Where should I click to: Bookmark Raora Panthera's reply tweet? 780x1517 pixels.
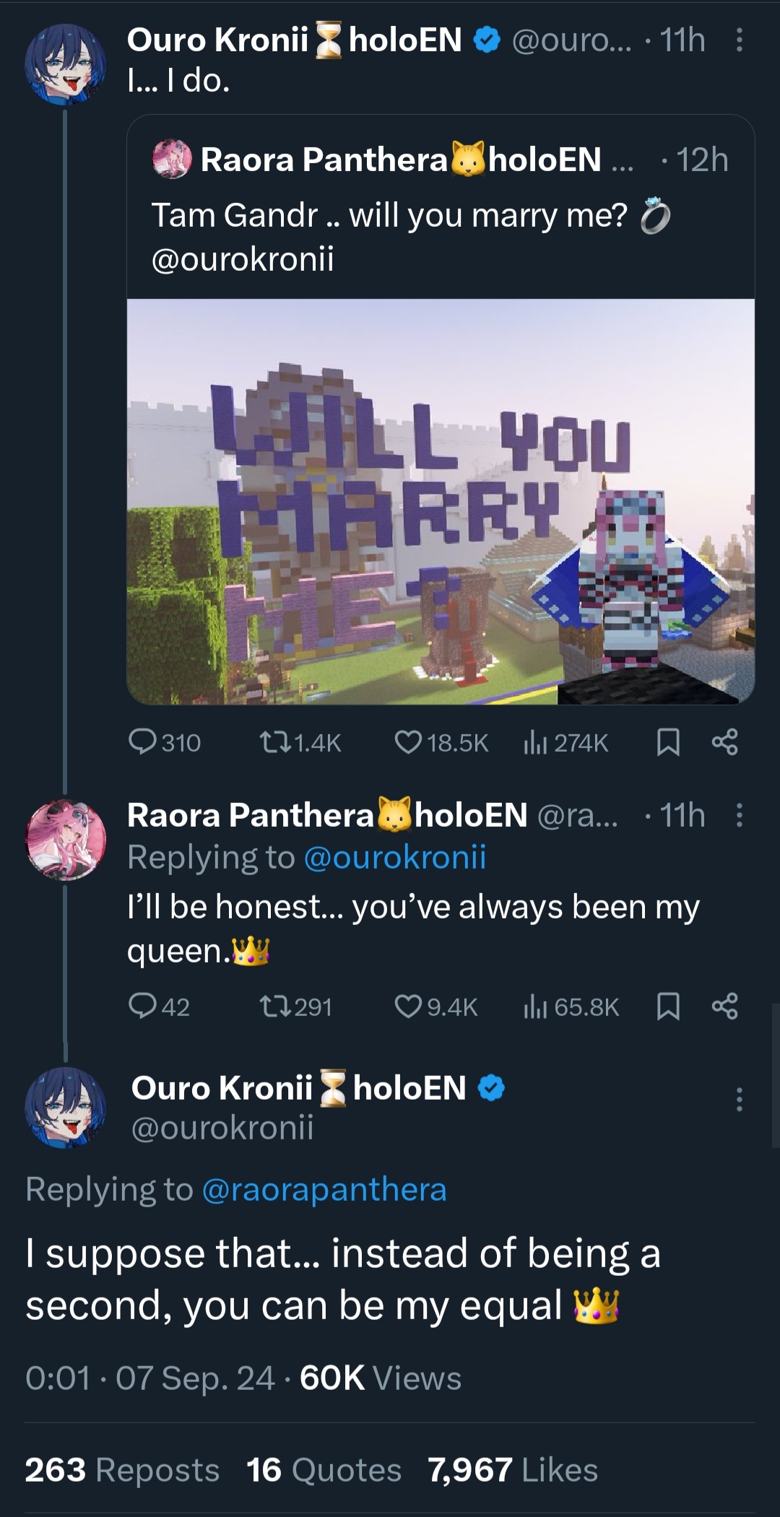coord(668,1007)
